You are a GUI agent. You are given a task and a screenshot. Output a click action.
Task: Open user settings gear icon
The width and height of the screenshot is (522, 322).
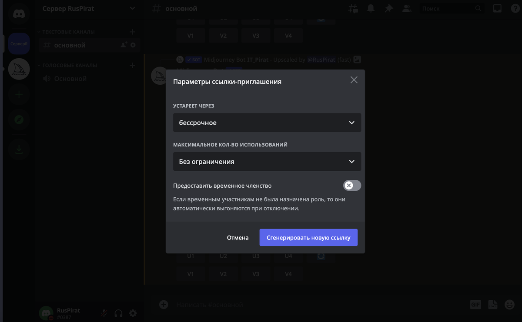pos(133,313)
